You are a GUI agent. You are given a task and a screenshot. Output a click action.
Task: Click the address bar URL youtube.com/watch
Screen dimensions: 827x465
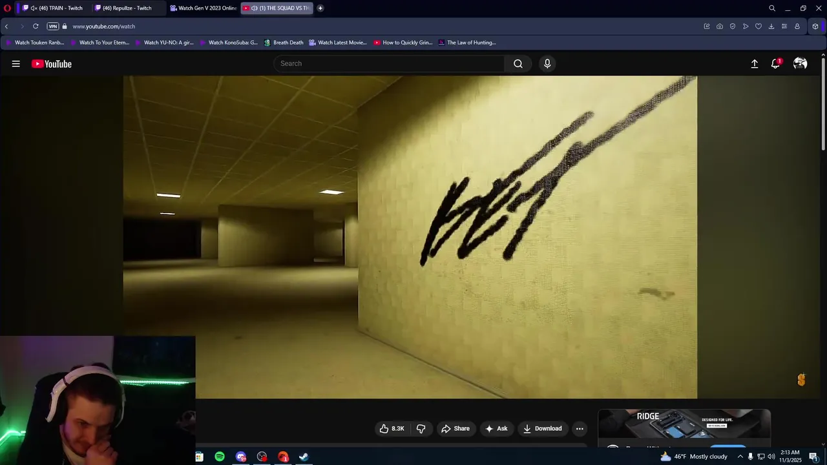103,26
